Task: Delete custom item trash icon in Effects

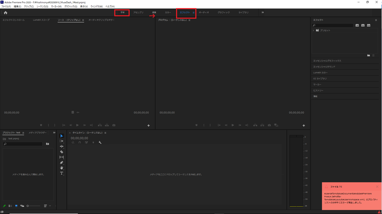Action: 373,55
